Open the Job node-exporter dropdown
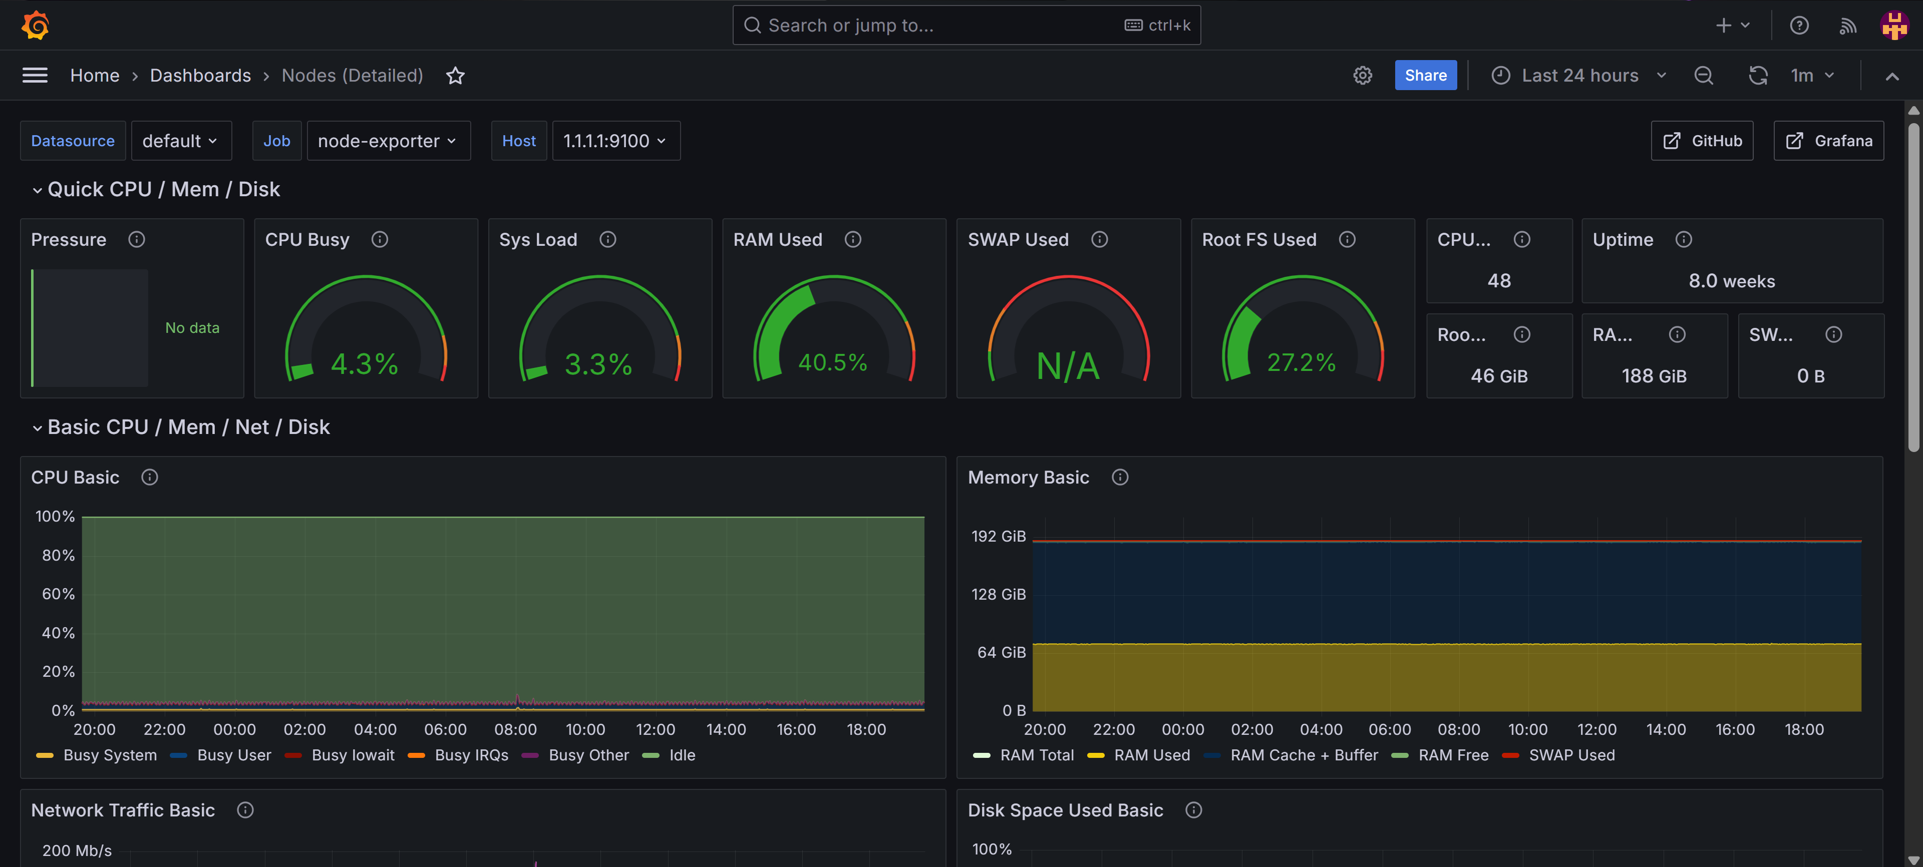 (x=388, y=141)
